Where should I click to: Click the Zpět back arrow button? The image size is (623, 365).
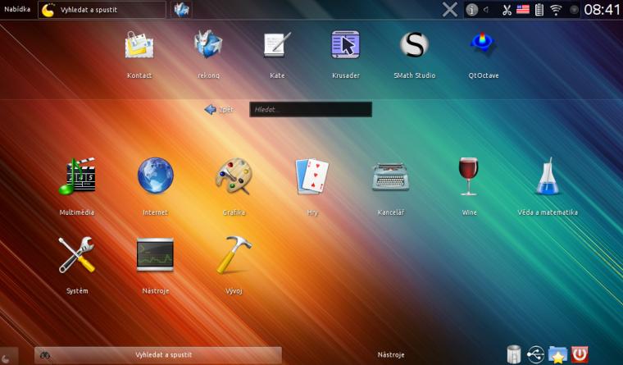pos(219,109)
